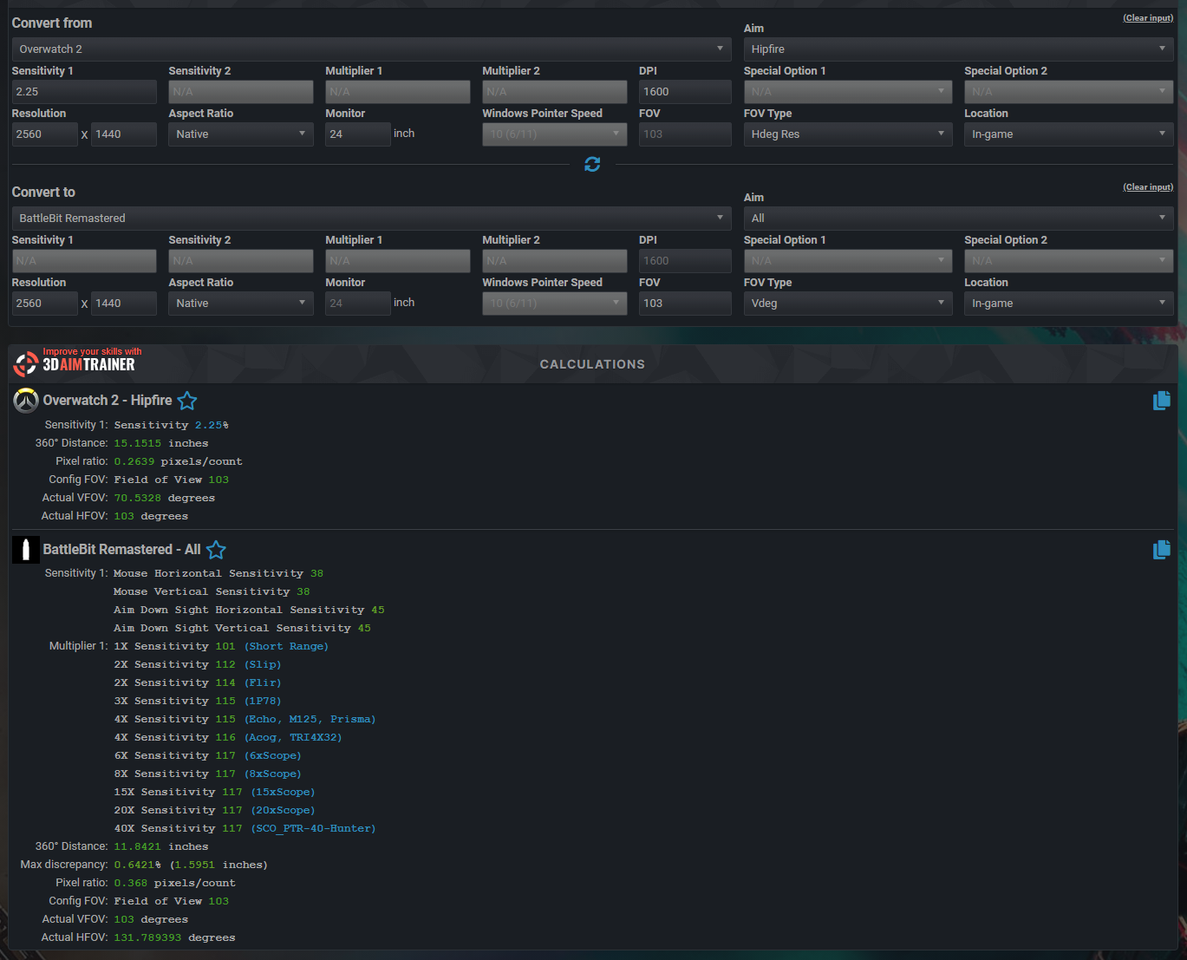
Task: Clear input for the Convert from section
Action: [1148, 18]
